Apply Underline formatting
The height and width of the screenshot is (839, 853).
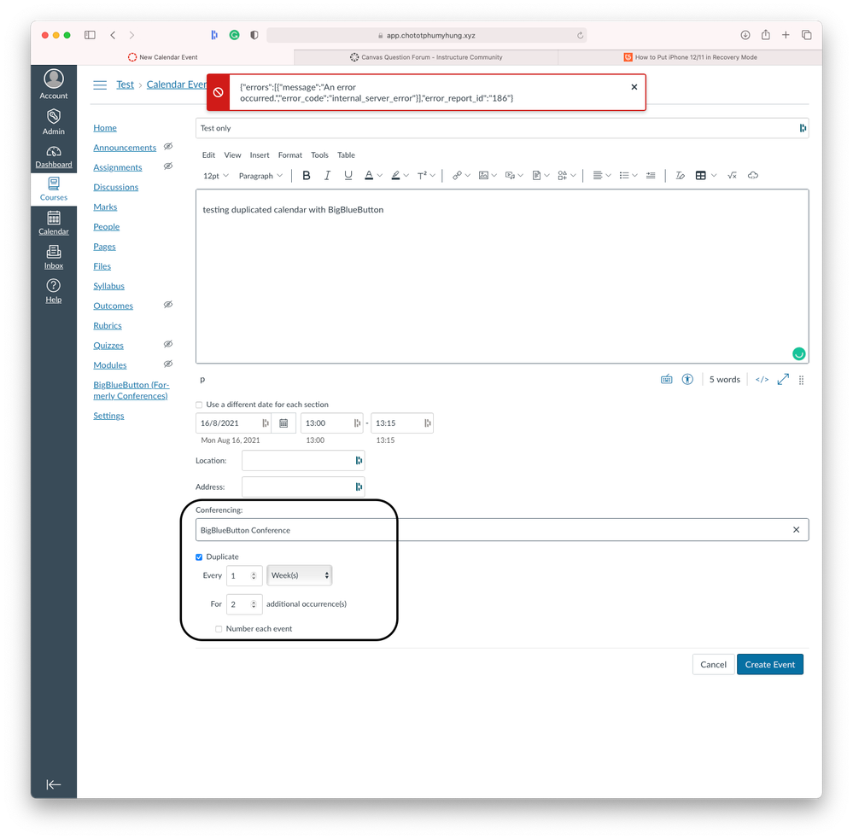point(348,176)
